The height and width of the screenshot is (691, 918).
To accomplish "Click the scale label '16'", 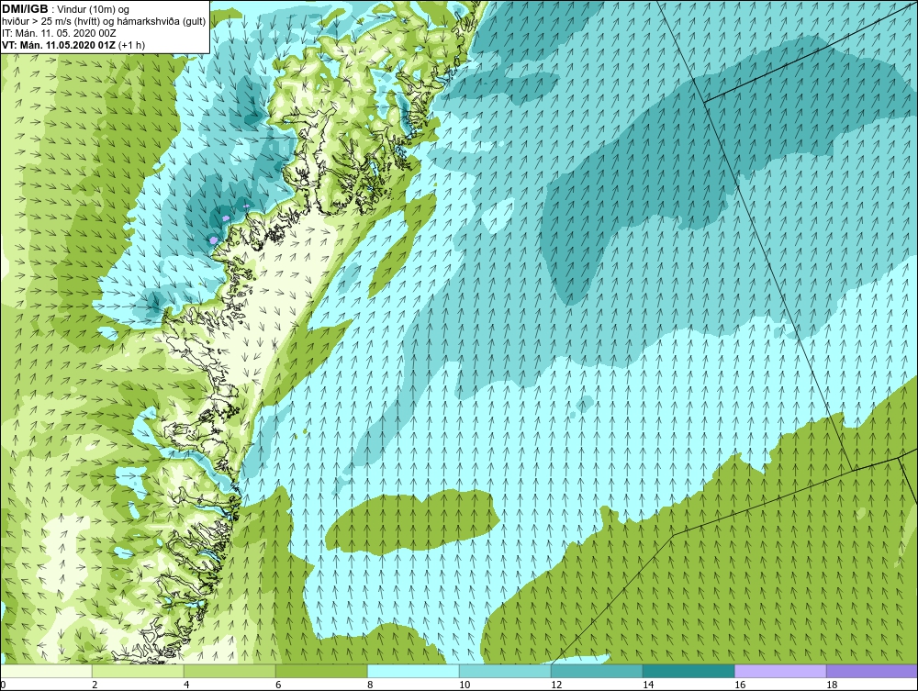I will point(740,685).
